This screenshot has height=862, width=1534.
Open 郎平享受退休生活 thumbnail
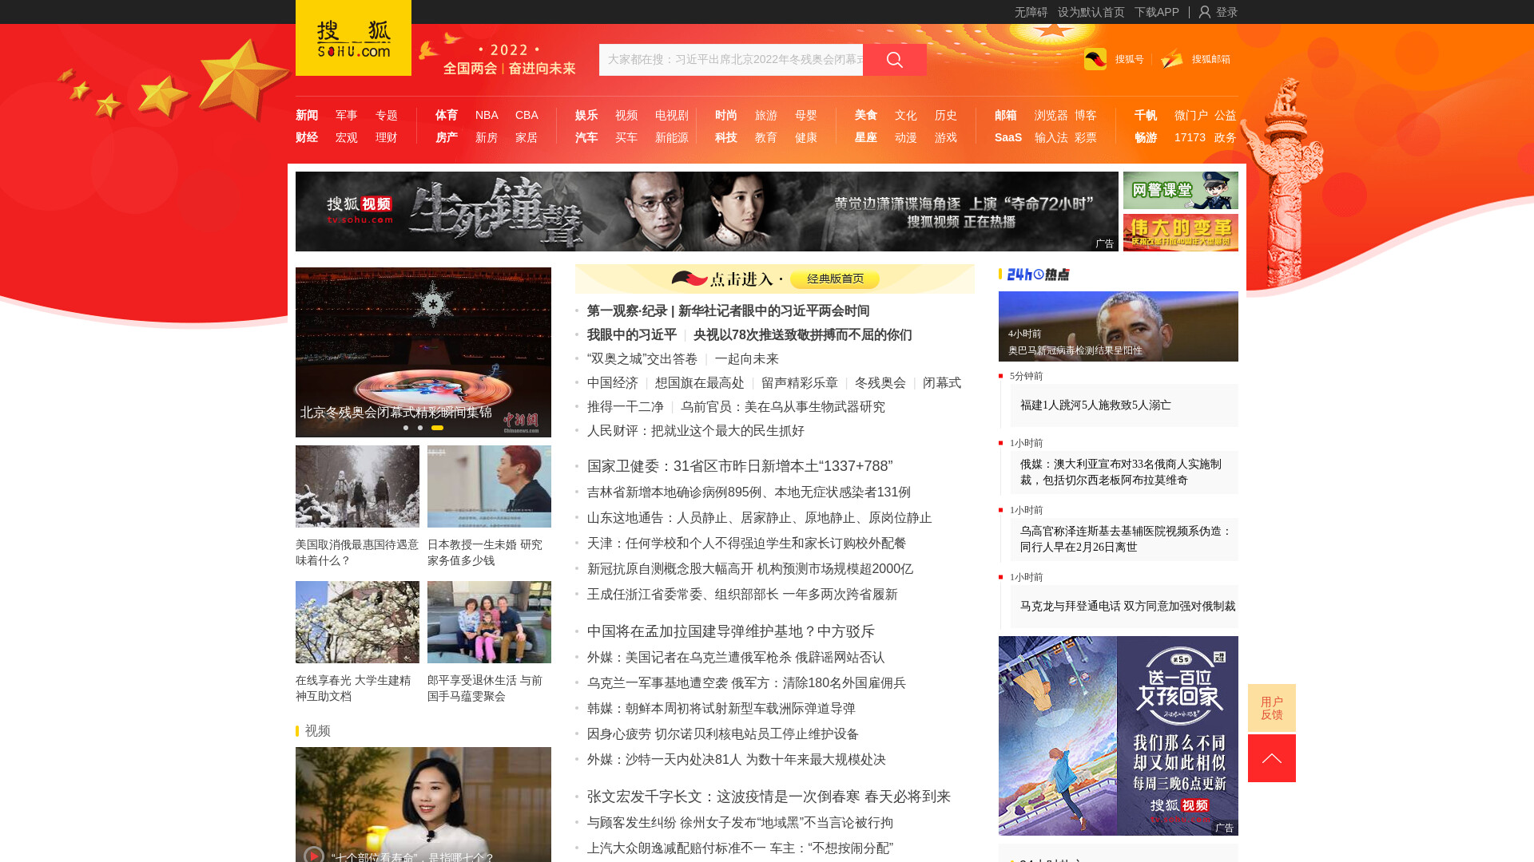[489, 622]
